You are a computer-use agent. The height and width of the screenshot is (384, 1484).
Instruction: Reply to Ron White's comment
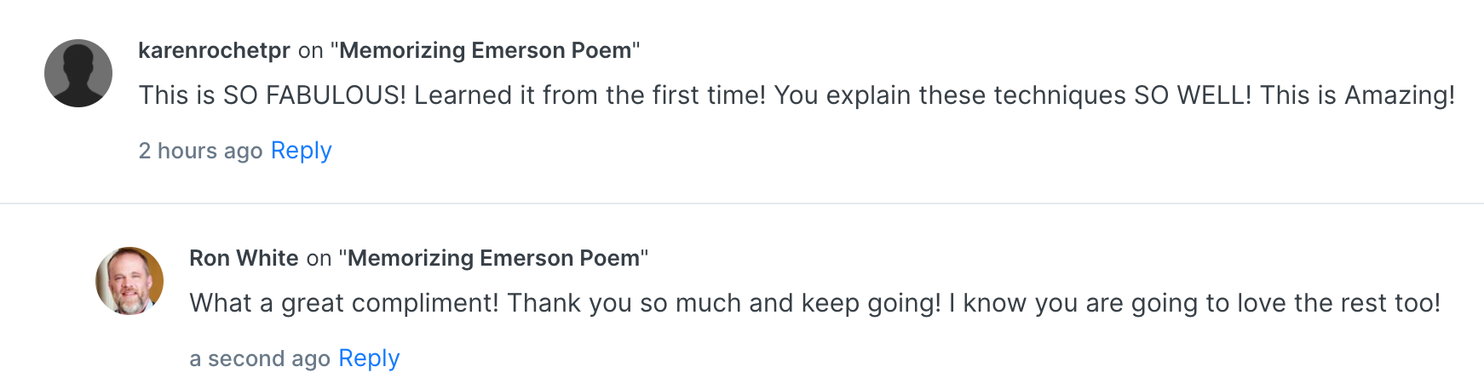(369, 358)
